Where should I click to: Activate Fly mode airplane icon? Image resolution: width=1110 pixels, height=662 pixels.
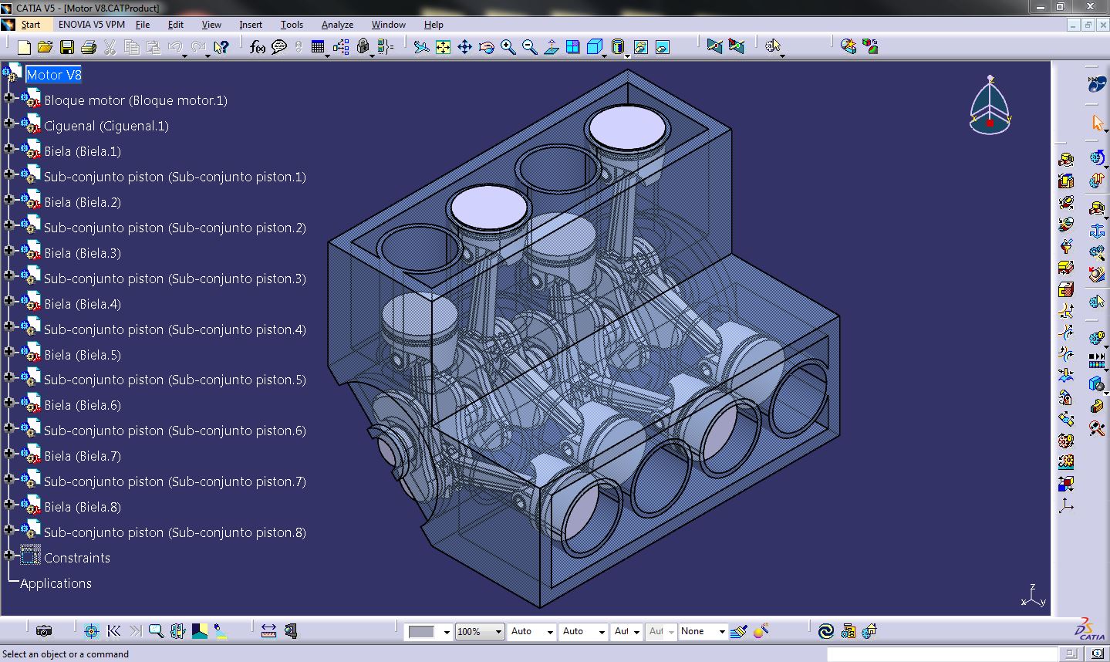(x=421, y=47)
